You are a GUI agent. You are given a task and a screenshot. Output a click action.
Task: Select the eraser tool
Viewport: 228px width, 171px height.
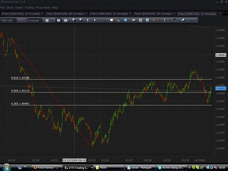tap(183, 20)
